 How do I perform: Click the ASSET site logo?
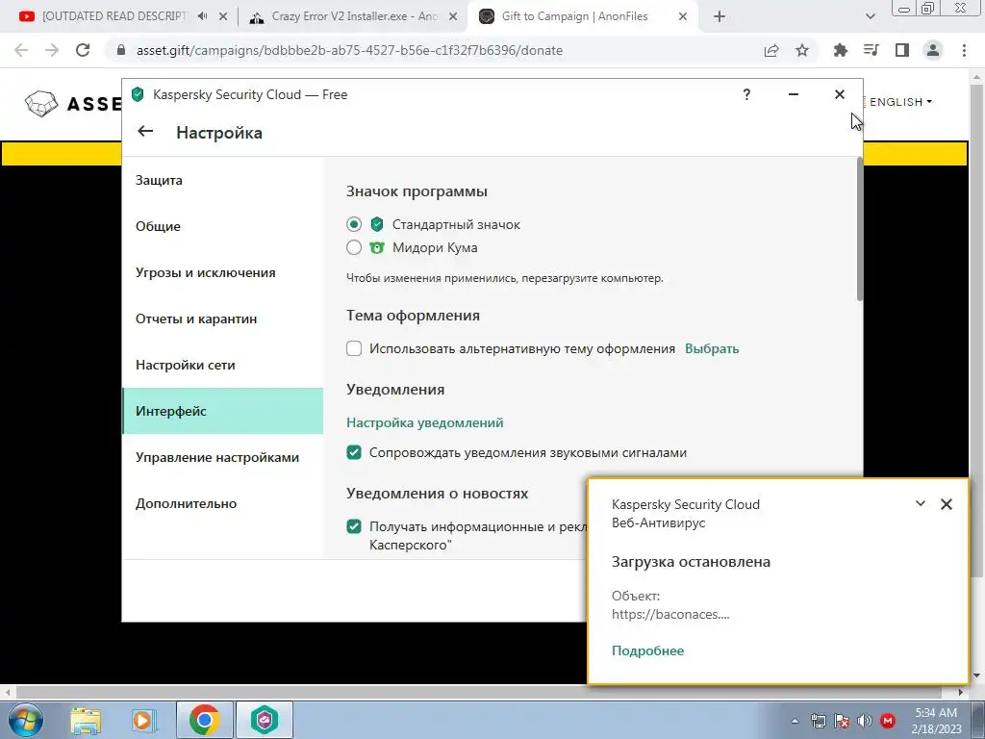(72, 103)
